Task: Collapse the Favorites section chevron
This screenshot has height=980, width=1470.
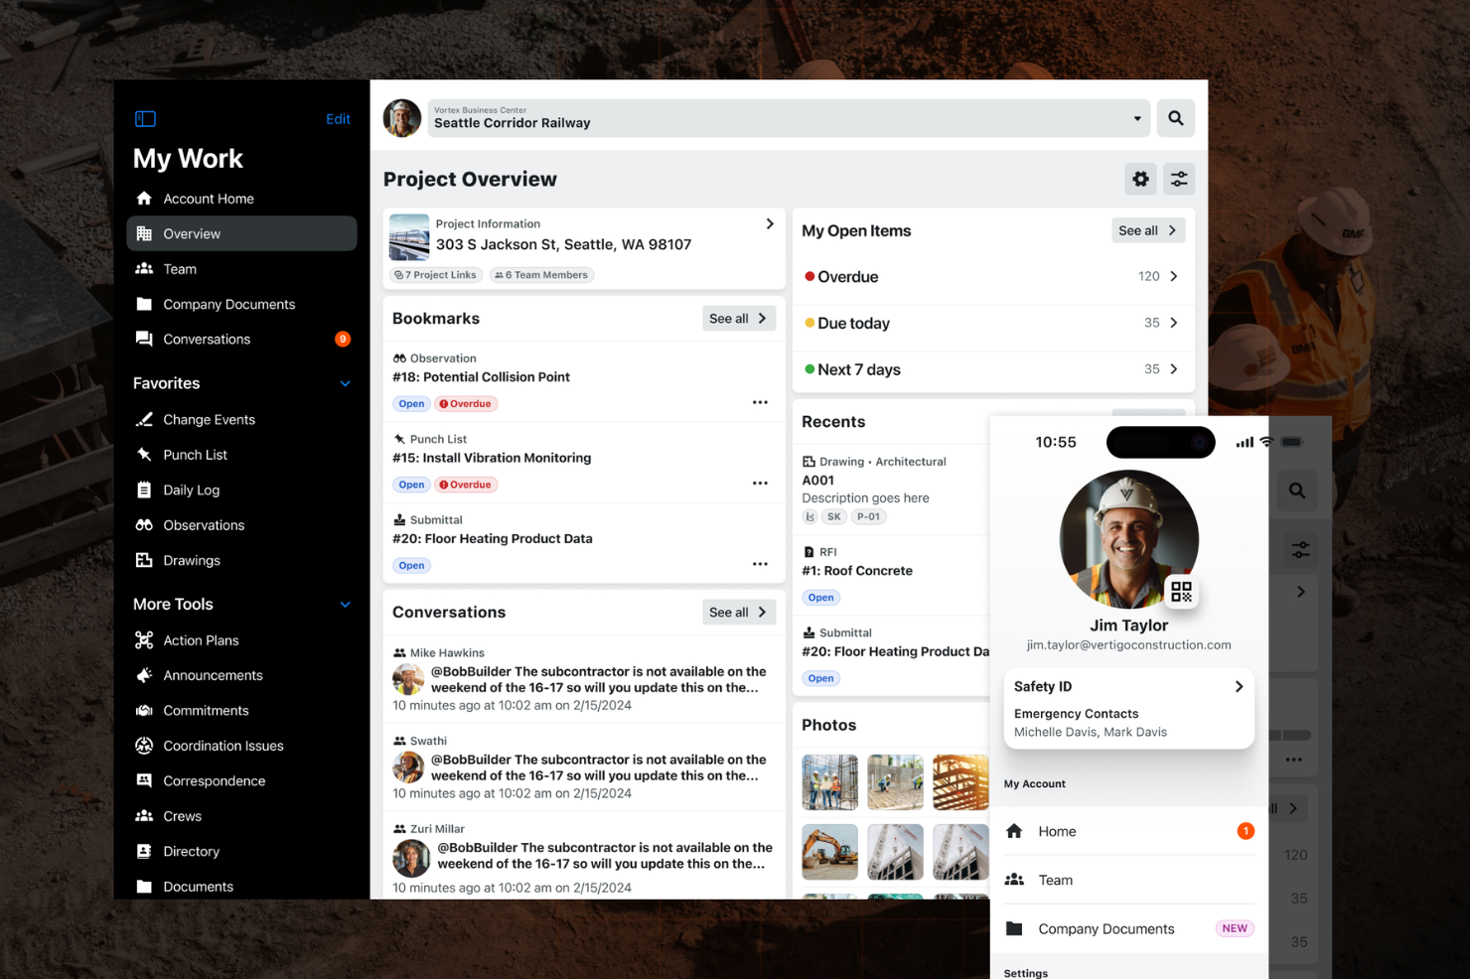Action: [x=345, y=383]
